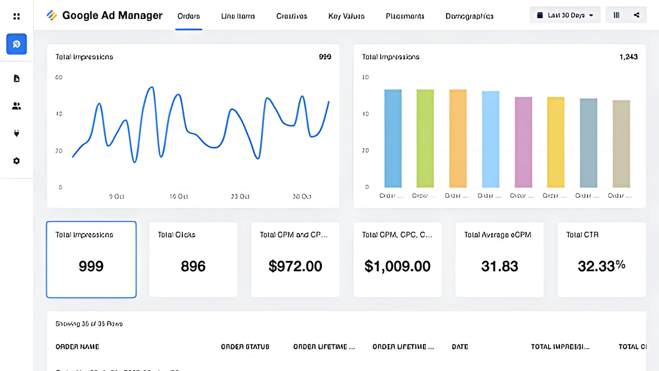Sort by the ORDER STATUS column header
The height and width of the screenshot is (371, 659).
(x=245, y=347)
